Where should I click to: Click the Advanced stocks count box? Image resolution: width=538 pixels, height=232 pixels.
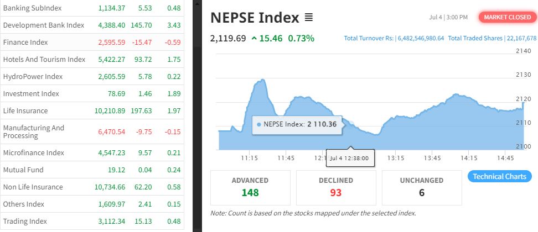(250, 187)
